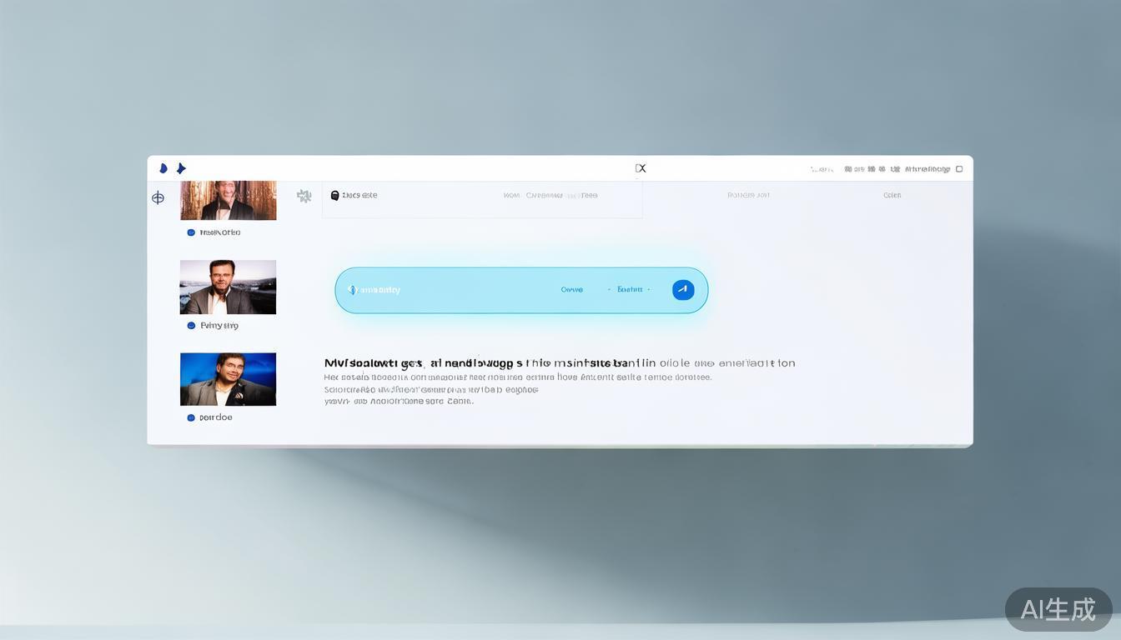Click the blue arrow-shaped icon in top-left corner

pos(181,168)
